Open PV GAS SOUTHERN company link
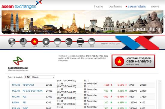Viewport: 165px width, 109px height. tap(32, 91)
